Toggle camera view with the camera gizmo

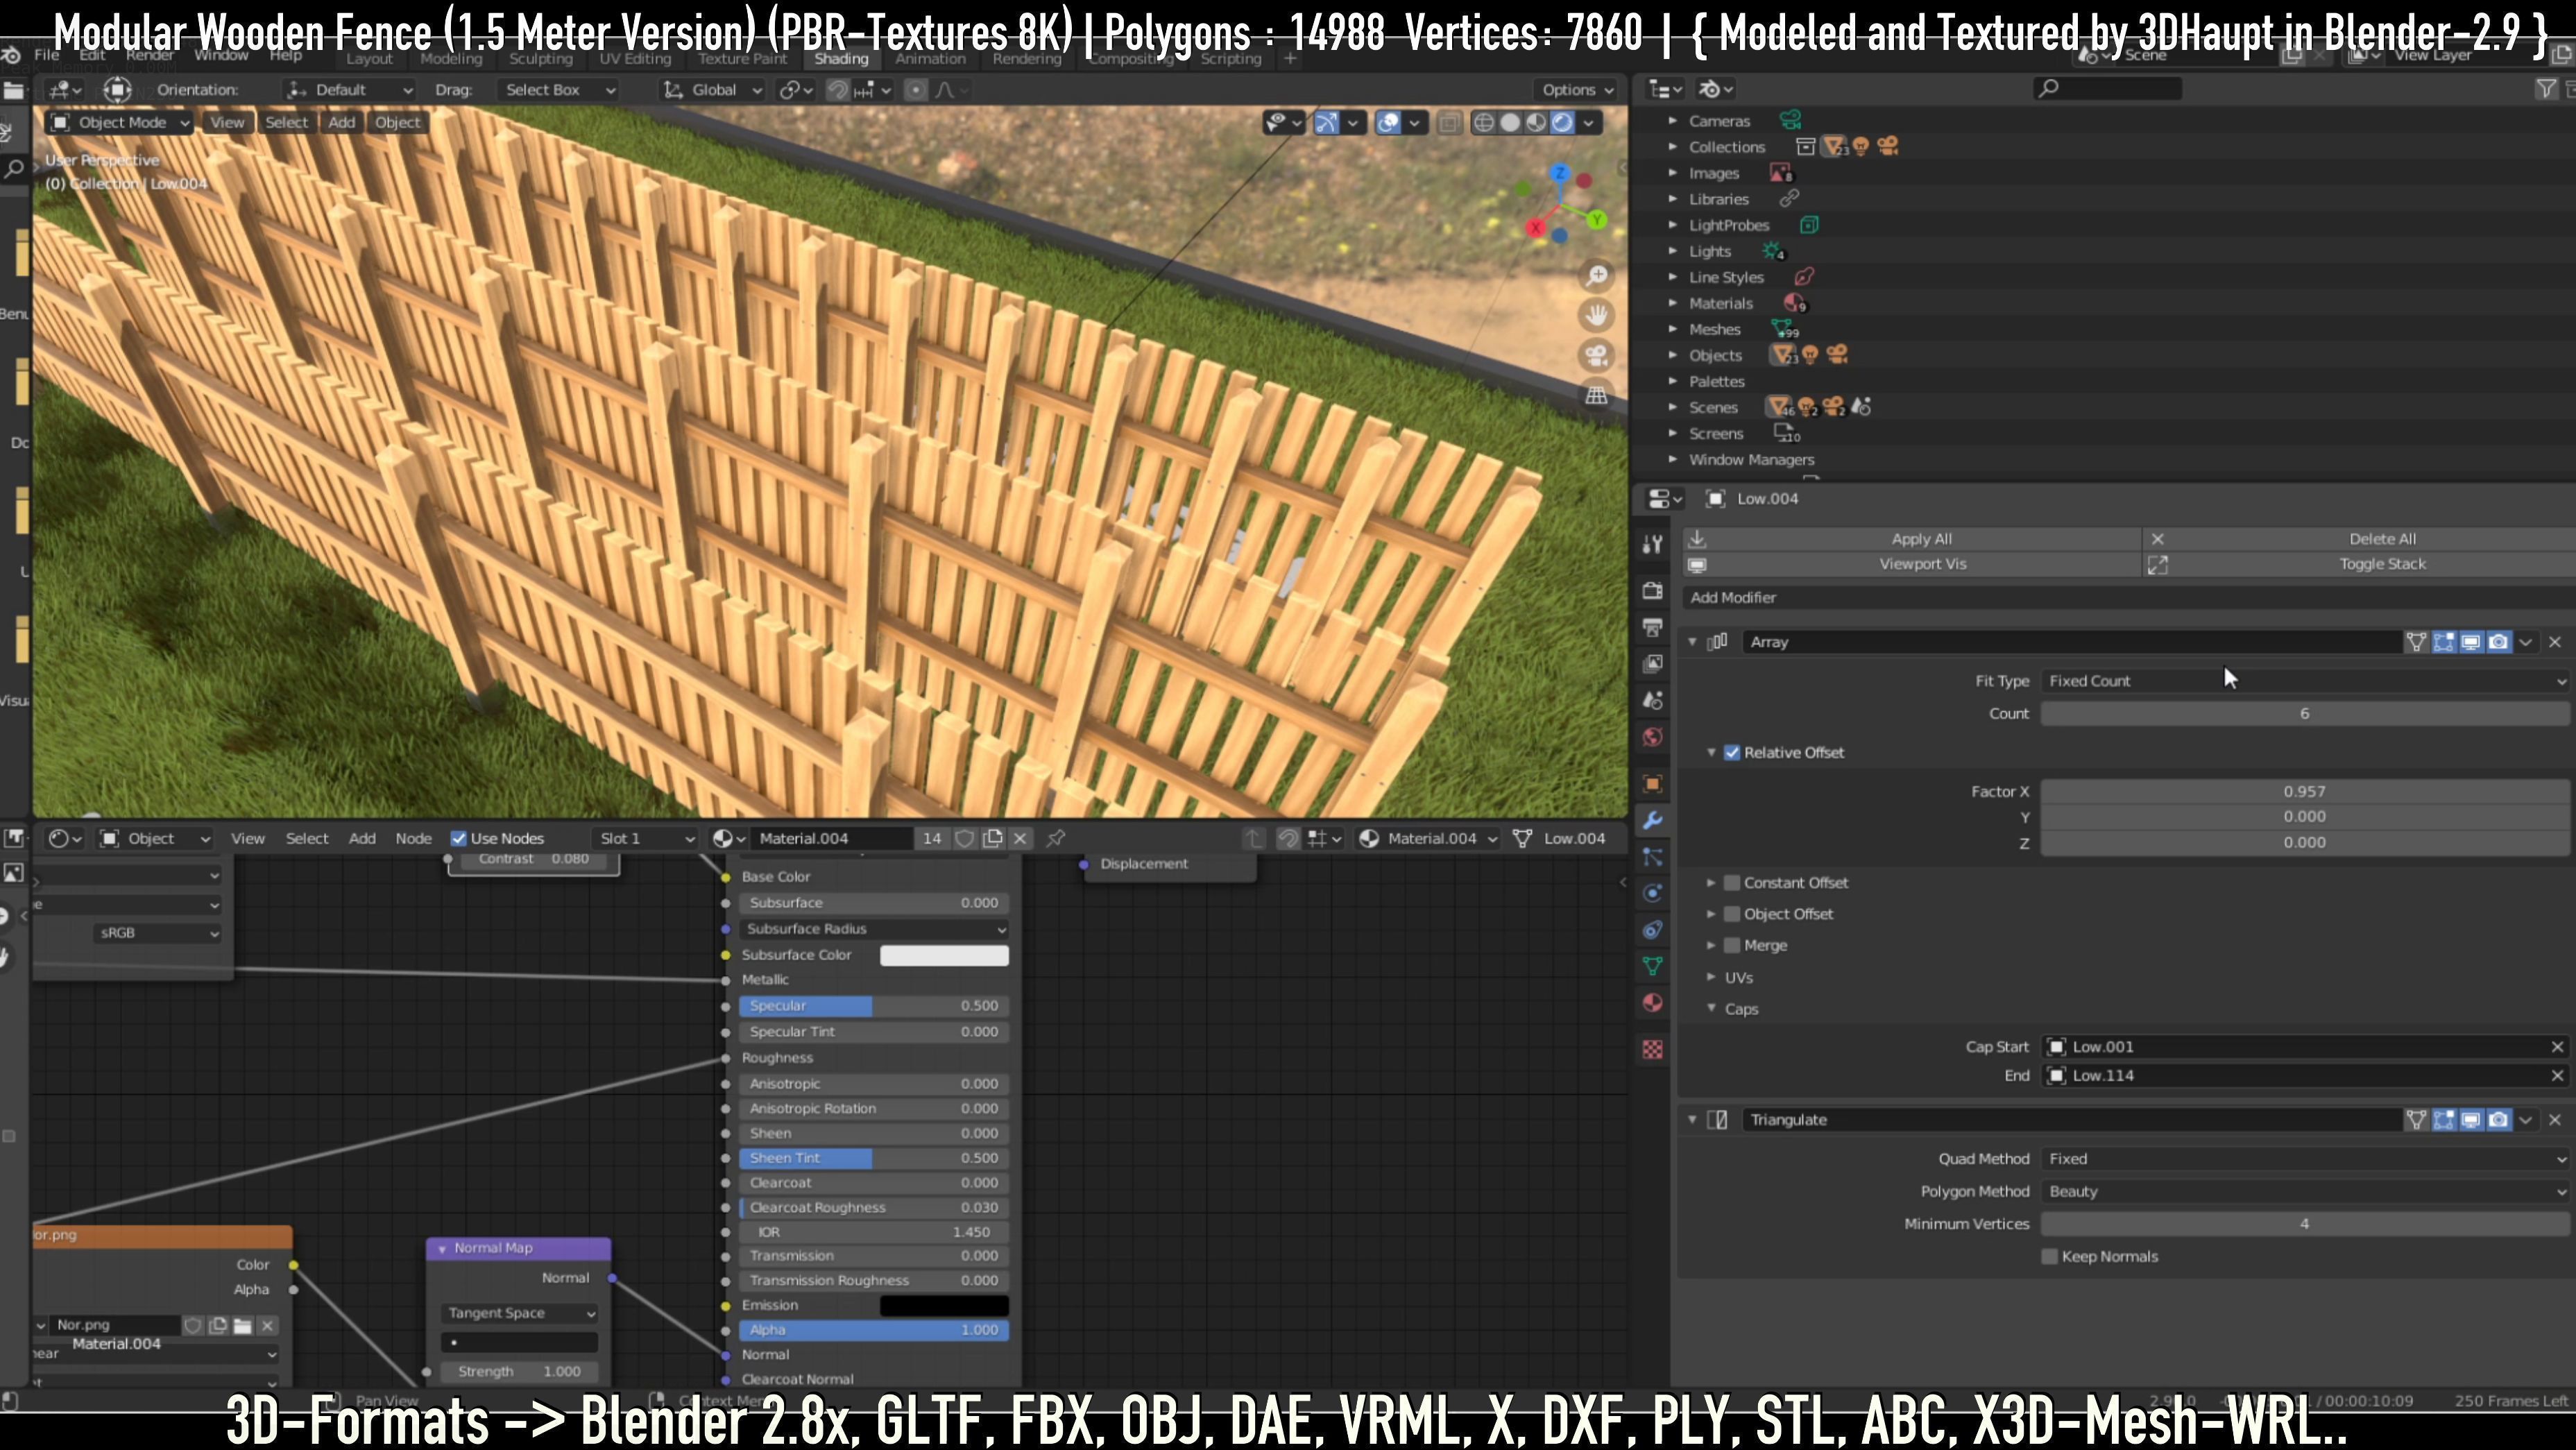[1597, 355]
